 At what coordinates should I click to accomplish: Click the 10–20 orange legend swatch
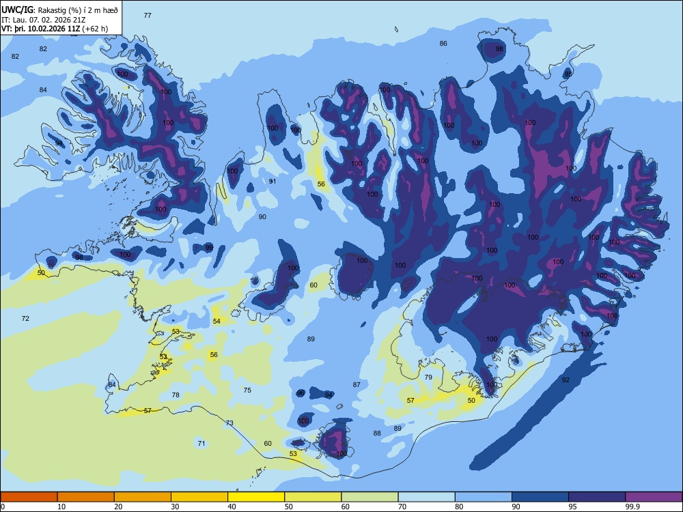pos(86,497)
